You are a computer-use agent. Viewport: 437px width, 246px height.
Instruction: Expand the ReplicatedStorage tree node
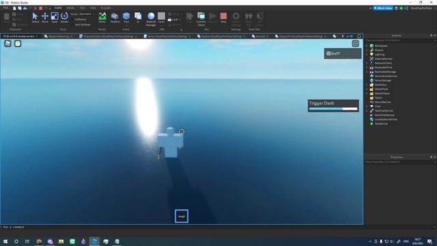pyautogui.click(x=367, y=72)
